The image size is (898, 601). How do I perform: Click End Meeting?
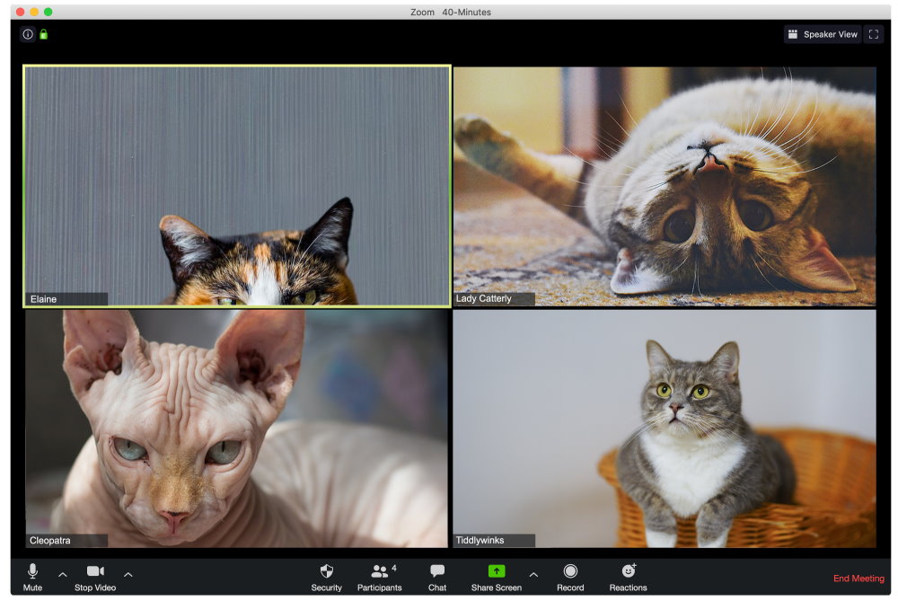click(x=858, y=578)
